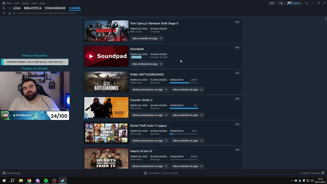This screenshot has height=184, width=327.
Task: Open options menu for Soundpad
Action: [237, 48]
